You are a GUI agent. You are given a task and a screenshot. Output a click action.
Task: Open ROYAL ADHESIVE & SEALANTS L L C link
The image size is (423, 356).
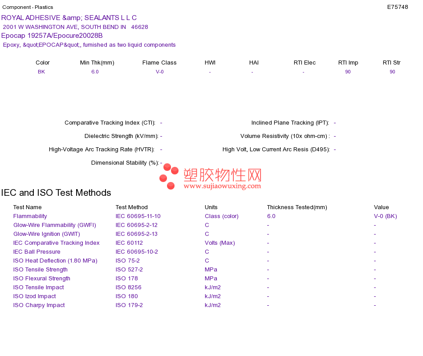click(69, 18)
